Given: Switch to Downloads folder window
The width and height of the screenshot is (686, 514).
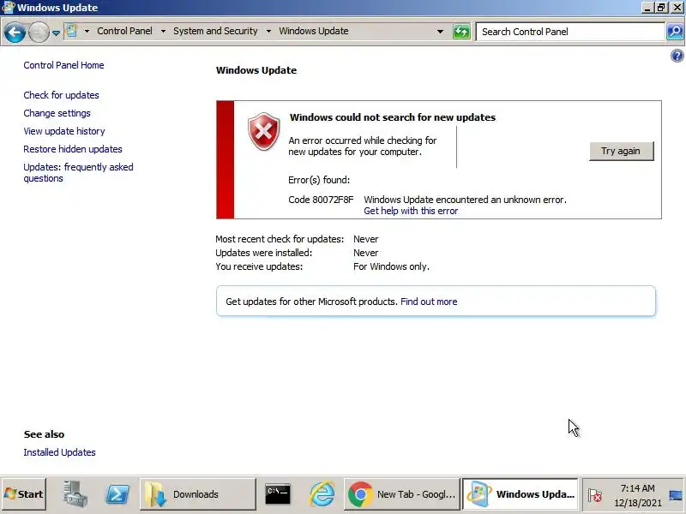Looking at the screenshot, I should tap(198, 494).
